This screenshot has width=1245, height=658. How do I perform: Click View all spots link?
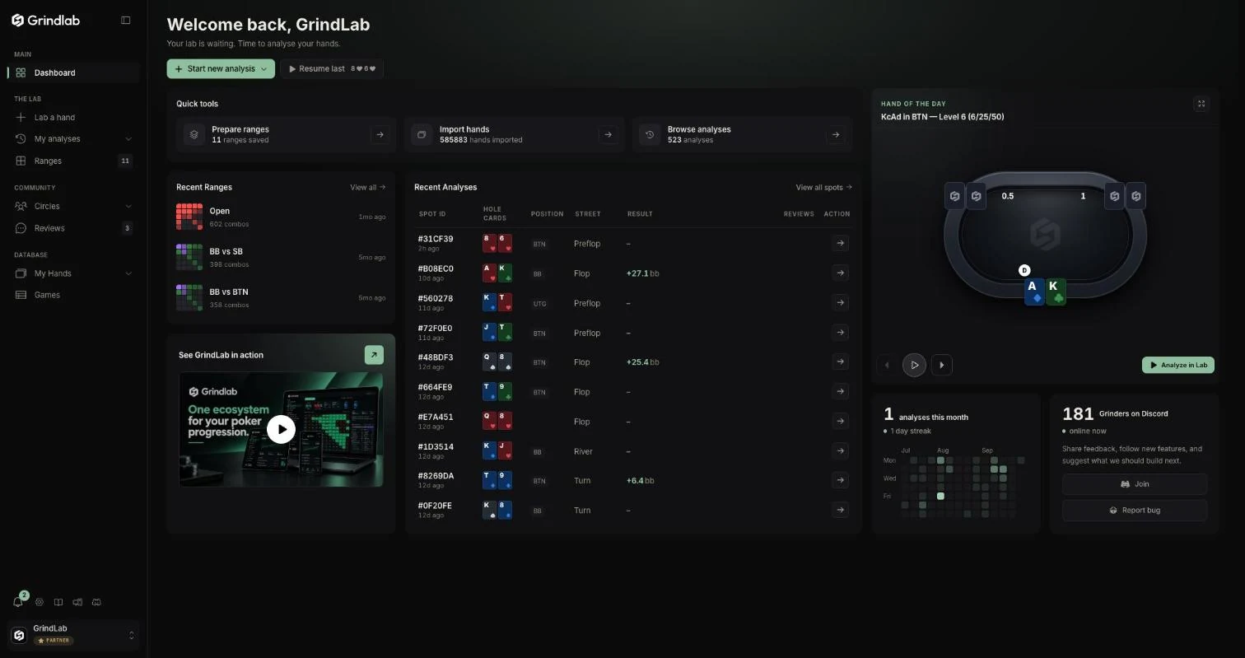pos(823,188)
